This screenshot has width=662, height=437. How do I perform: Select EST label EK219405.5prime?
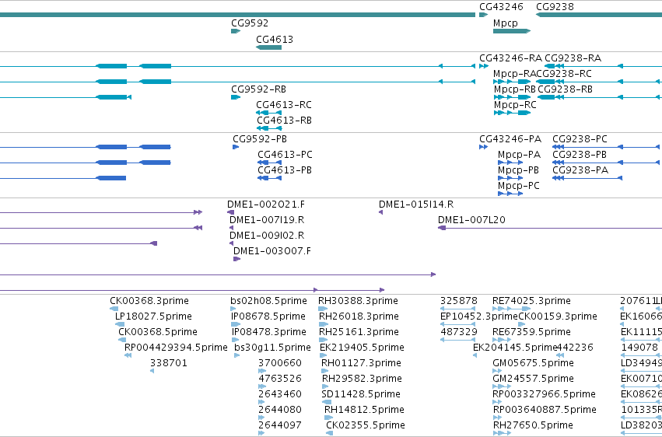click(x=362, y=348)
